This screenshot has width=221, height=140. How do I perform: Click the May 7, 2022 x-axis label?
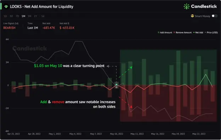coord(96,134)
